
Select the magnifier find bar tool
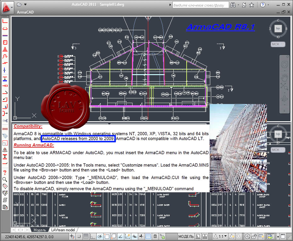(5, 179)
